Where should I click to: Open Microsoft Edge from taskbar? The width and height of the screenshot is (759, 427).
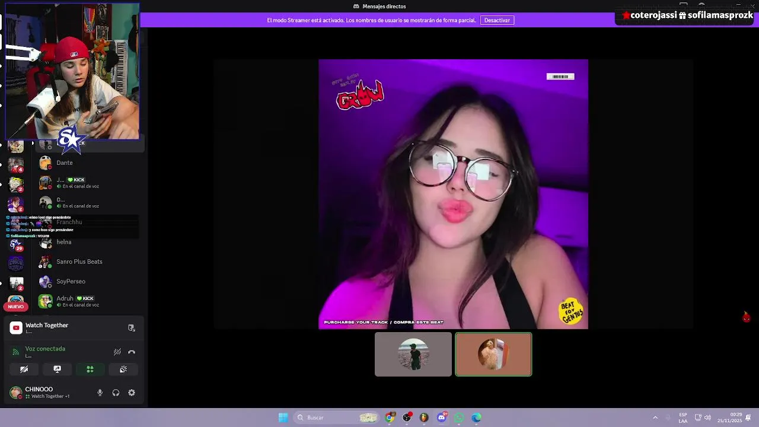point(476,418)
